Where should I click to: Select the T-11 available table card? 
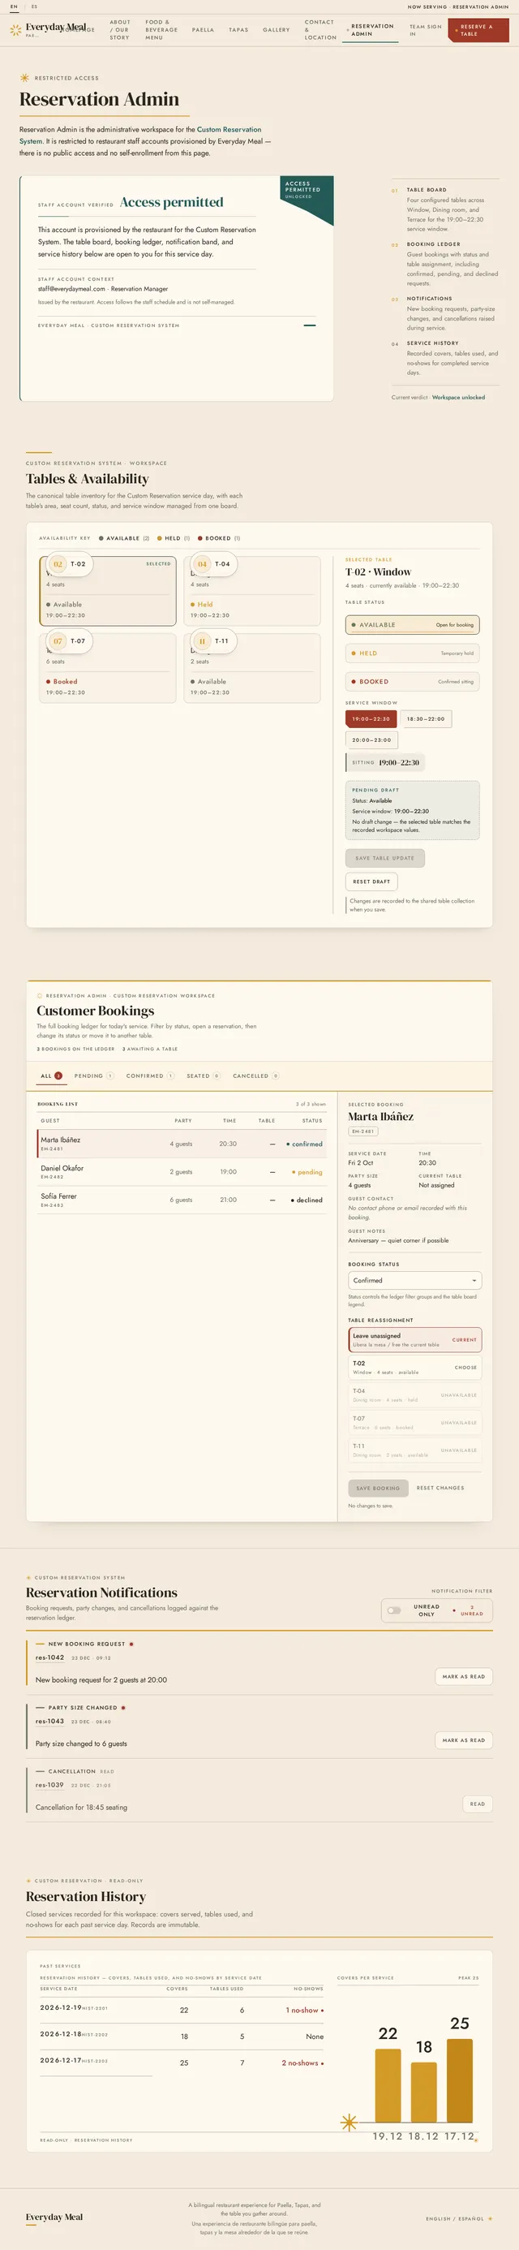pos(252,667)
